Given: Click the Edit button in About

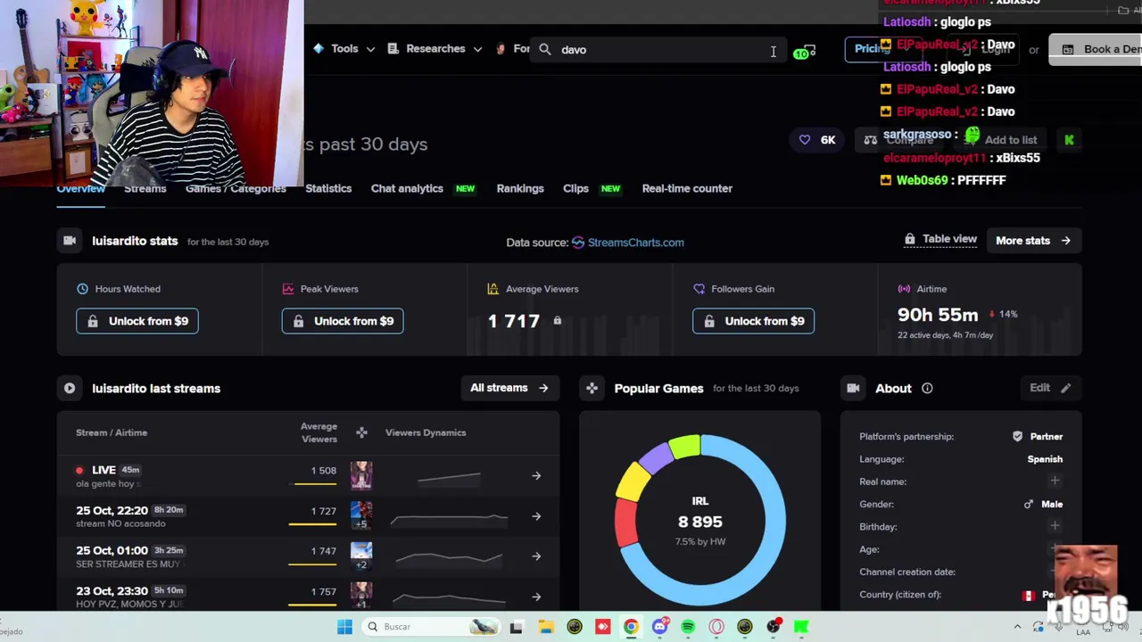Looking at the screenshot, I should [x=1050, y=388].
